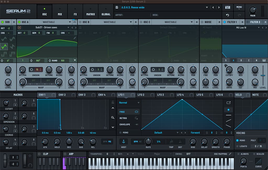Select the LFO FREE mode button
Image resolution: width=268 pixels, height=170 pixels.
tap(129, 112)
